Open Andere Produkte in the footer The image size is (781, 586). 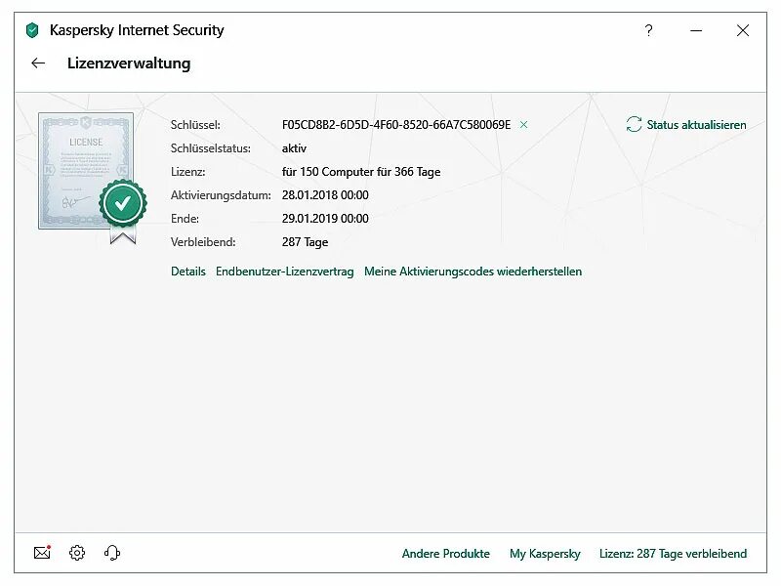[446, 554]
